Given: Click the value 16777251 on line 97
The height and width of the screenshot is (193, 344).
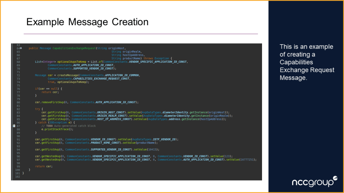Looking at the screenshot, I should pyautogui.click(x=248, y=160).
